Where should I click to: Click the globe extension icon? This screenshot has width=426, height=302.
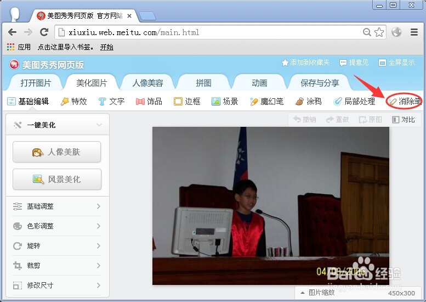click(x=396, y=32)
